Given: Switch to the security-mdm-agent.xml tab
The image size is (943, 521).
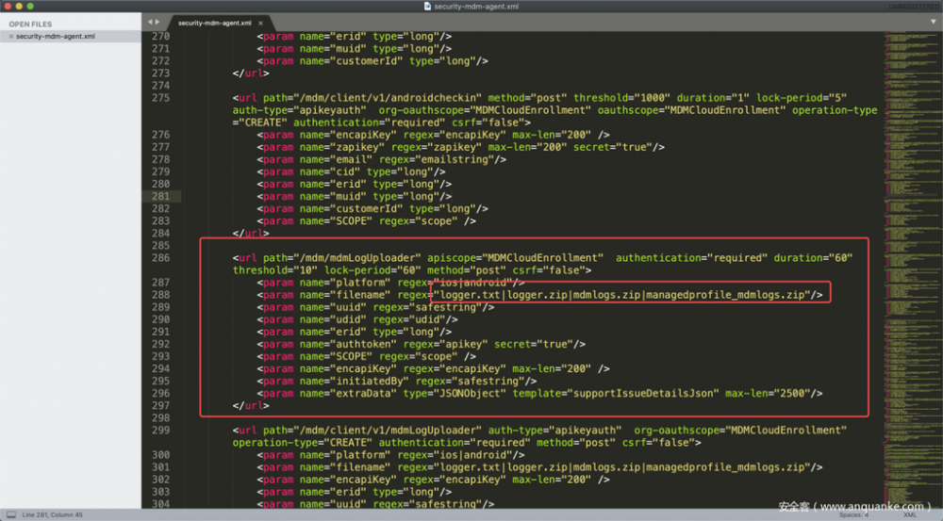Looking at the screenshot, I should [x=215, y=23].
